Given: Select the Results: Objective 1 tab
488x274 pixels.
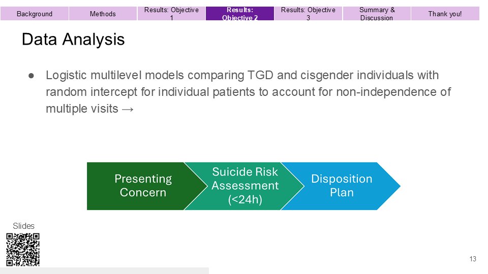Looking at the screenshot, I should (171, 14).
